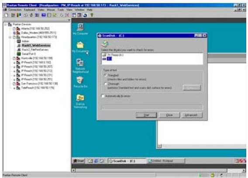Open the Connection menu

coord(15,10)
